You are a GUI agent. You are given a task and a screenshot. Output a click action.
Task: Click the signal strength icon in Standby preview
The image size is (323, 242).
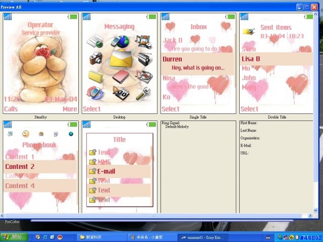pyautogui.click(x=8, y=17)
